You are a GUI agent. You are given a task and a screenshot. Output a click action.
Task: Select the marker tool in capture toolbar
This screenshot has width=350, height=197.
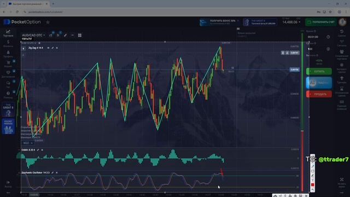[x=312, y=176]
